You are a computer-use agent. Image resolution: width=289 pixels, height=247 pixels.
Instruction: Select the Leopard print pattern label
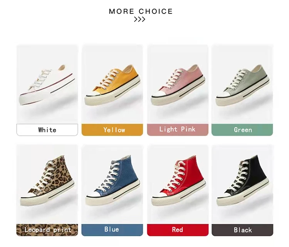pyautogui.click(x=47, y=230)
